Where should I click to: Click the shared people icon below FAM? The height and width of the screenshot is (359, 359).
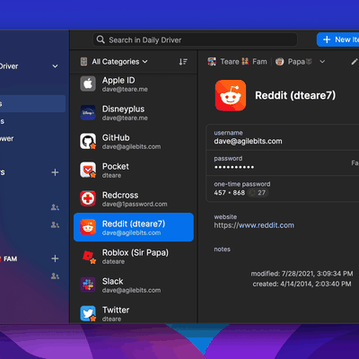tap(55, 276)
